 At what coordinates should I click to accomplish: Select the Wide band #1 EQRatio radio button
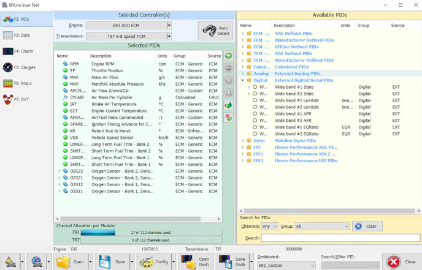point(255,127)
